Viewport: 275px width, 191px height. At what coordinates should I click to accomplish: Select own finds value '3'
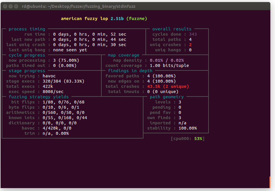click(x=180, y=118)
